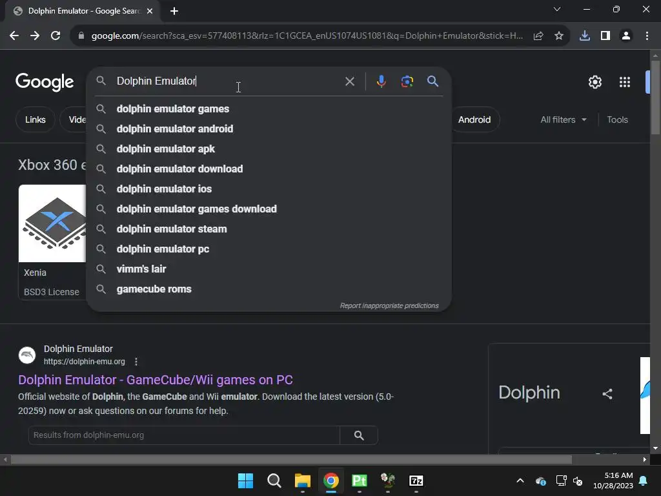Image resolution: width=661 pixels, height=496 pixels.
Task: Open search Tools
Action: 617,119
